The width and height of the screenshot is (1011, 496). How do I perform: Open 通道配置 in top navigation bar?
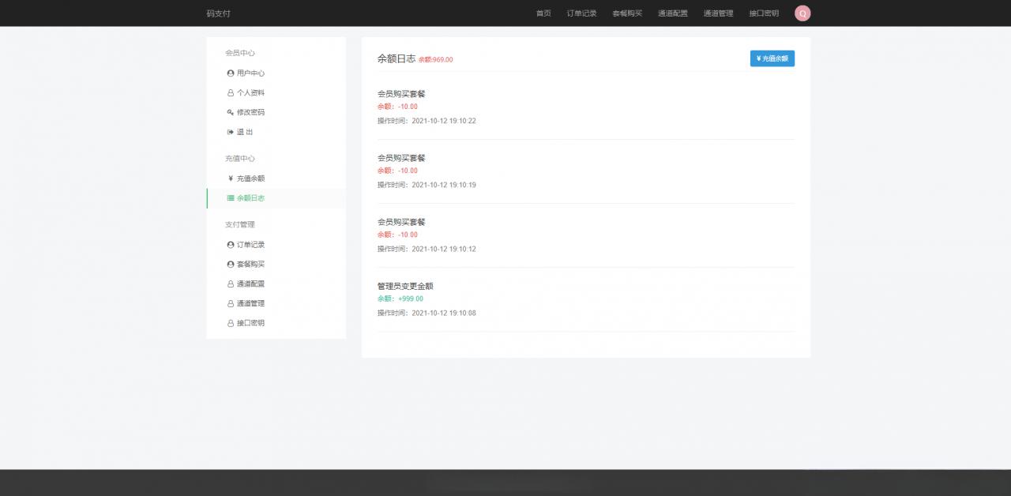(673, 13)
